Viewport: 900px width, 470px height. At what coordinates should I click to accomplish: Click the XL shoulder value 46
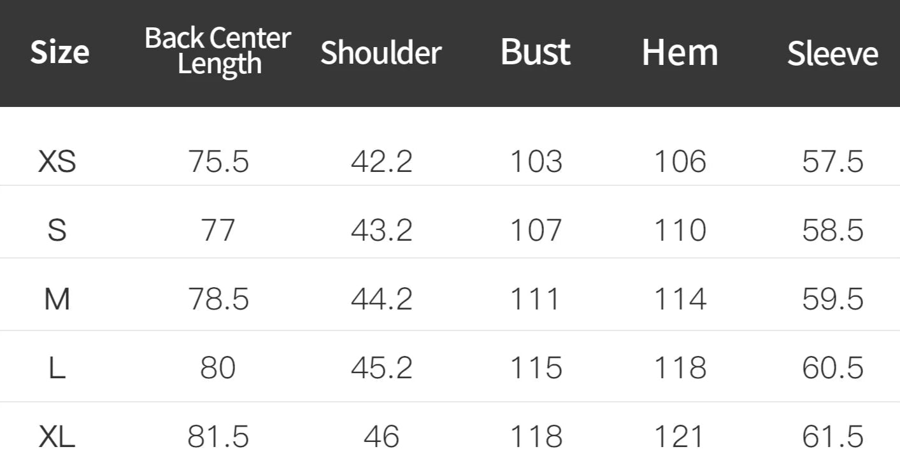click(382, 437)
